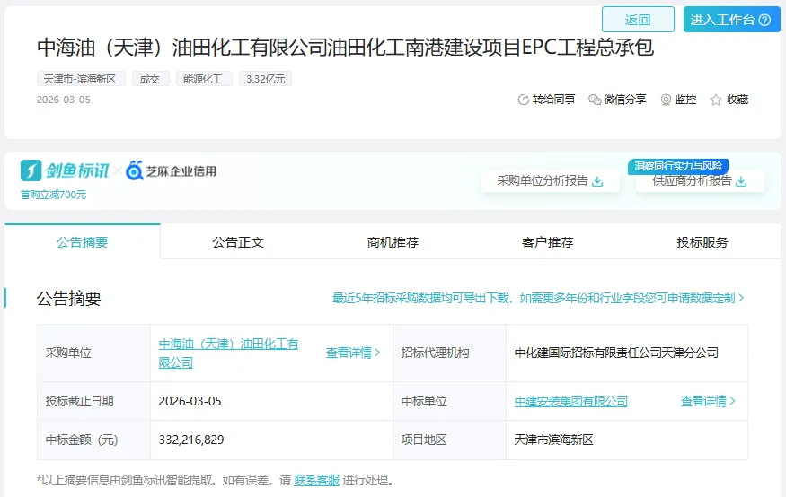Click the 联系客服 link

point(316,480)
